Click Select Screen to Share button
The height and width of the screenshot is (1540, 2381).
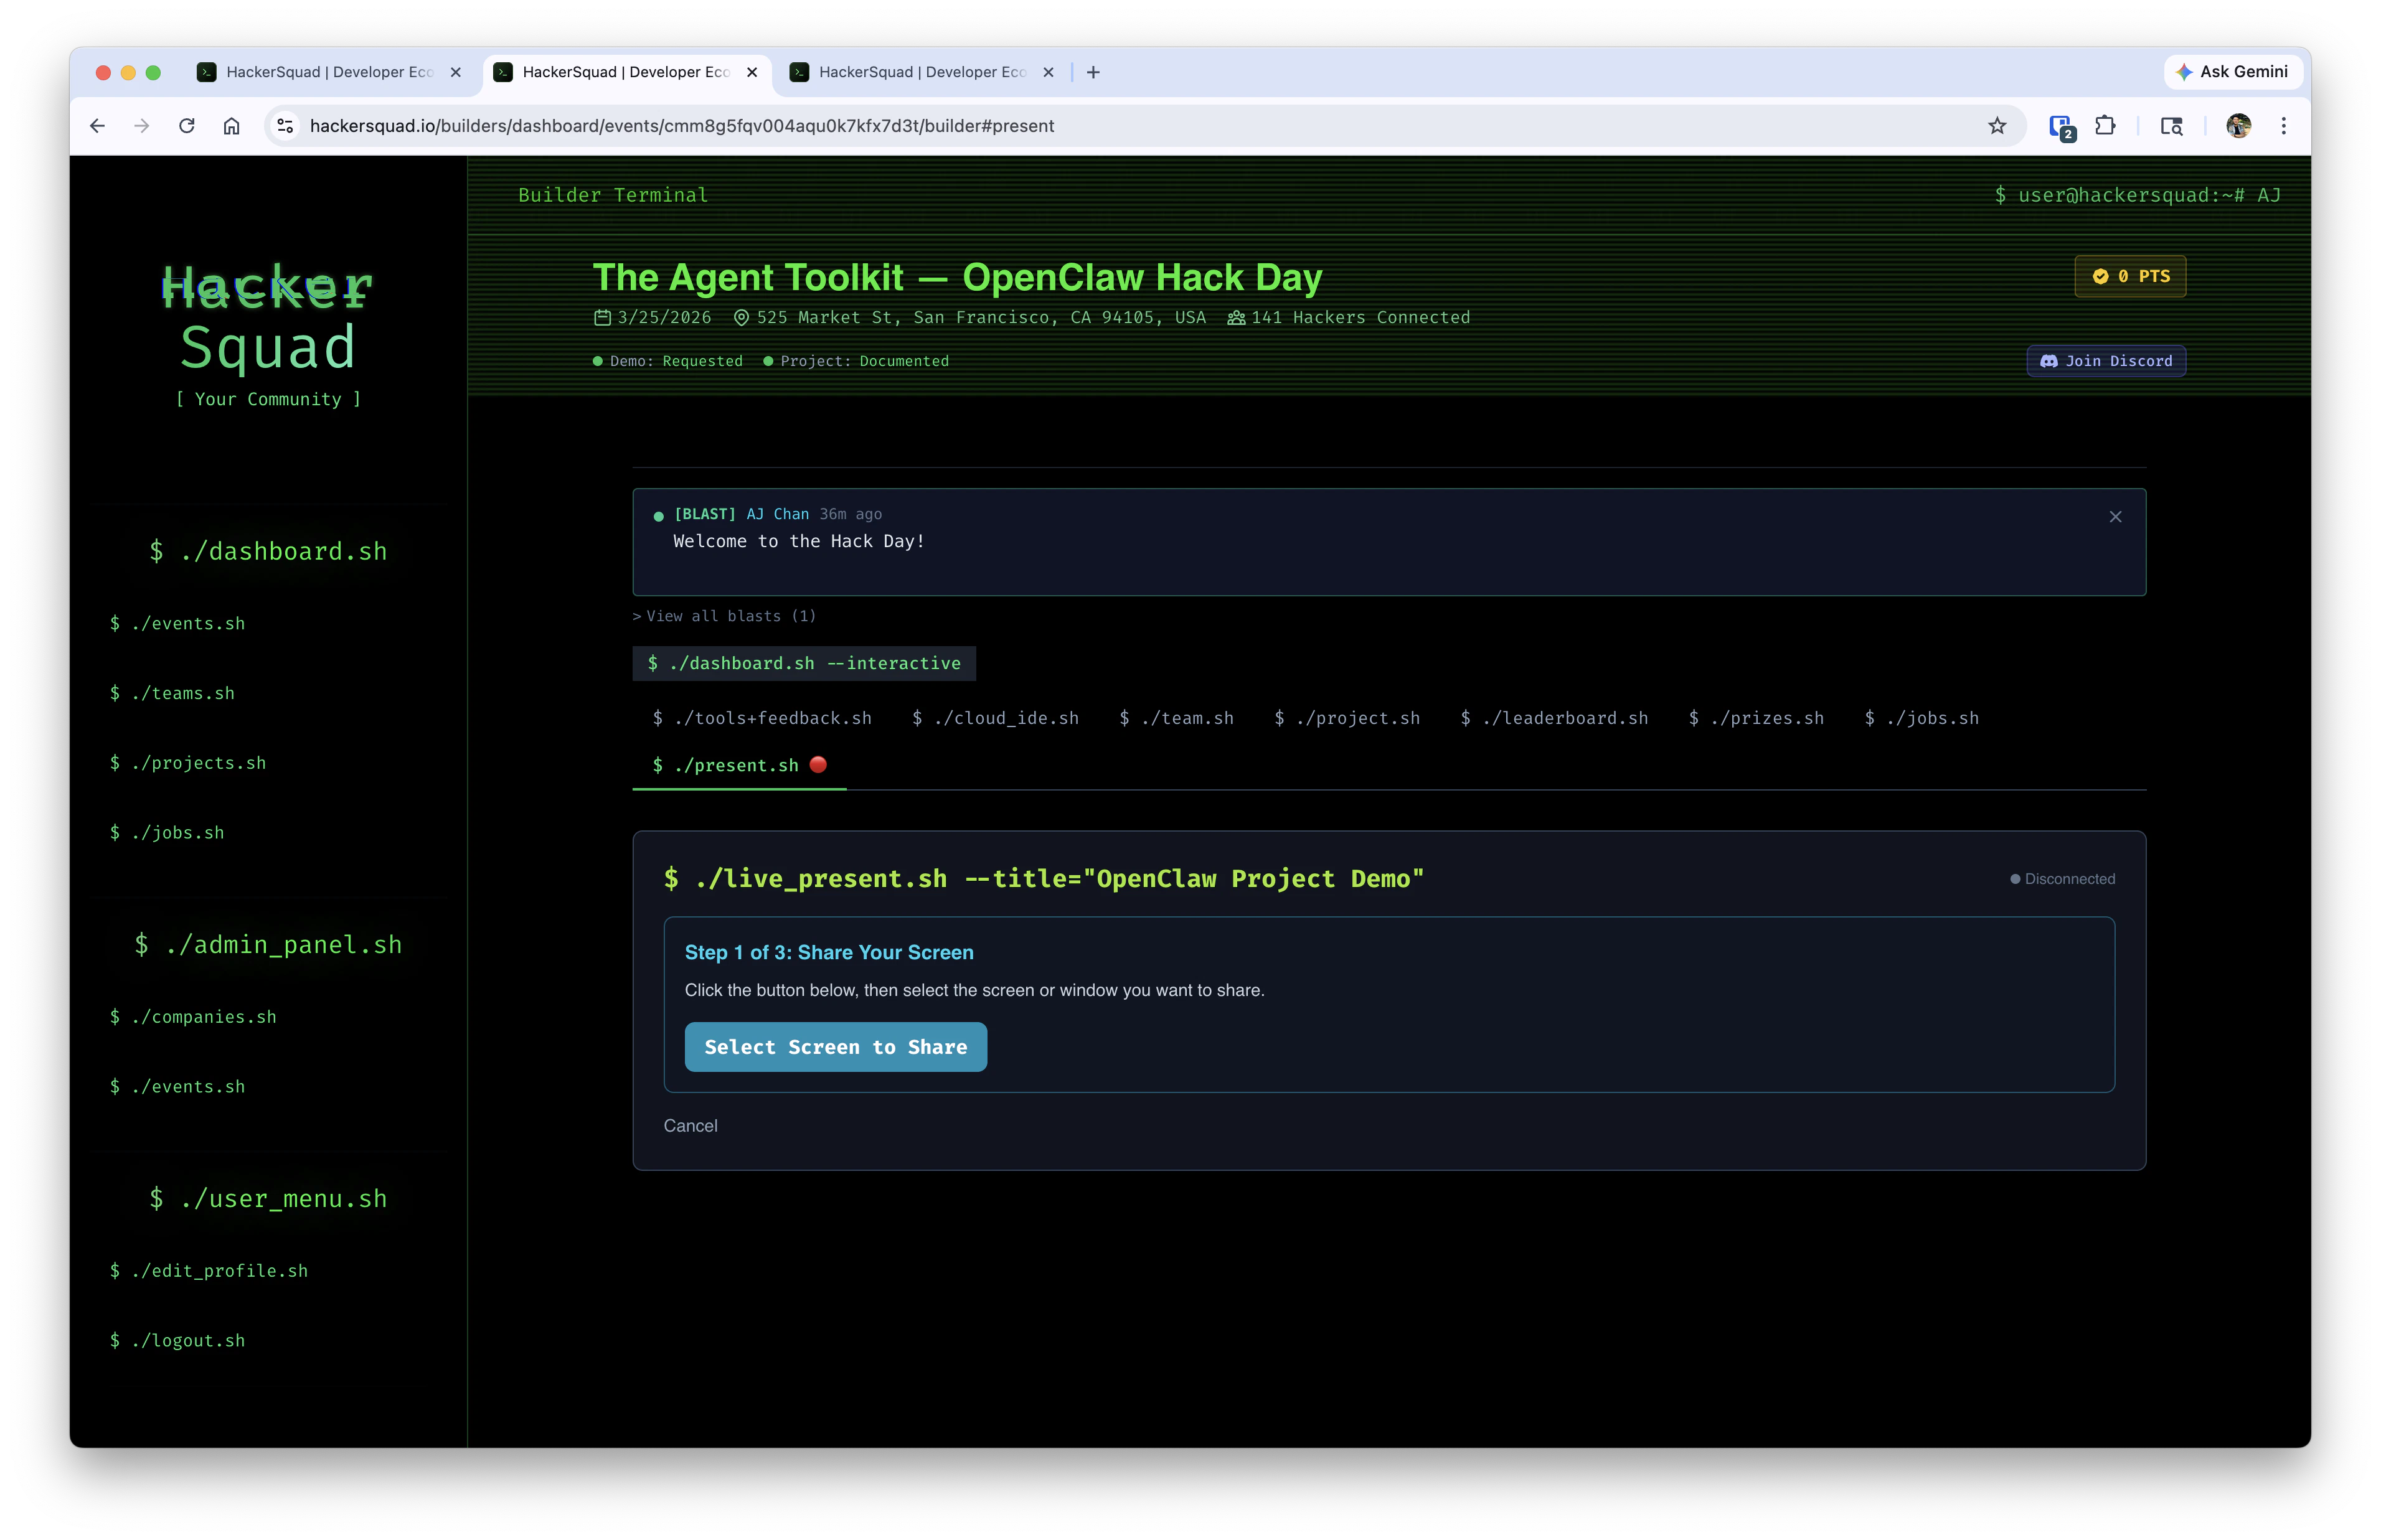pos(836,1047)
